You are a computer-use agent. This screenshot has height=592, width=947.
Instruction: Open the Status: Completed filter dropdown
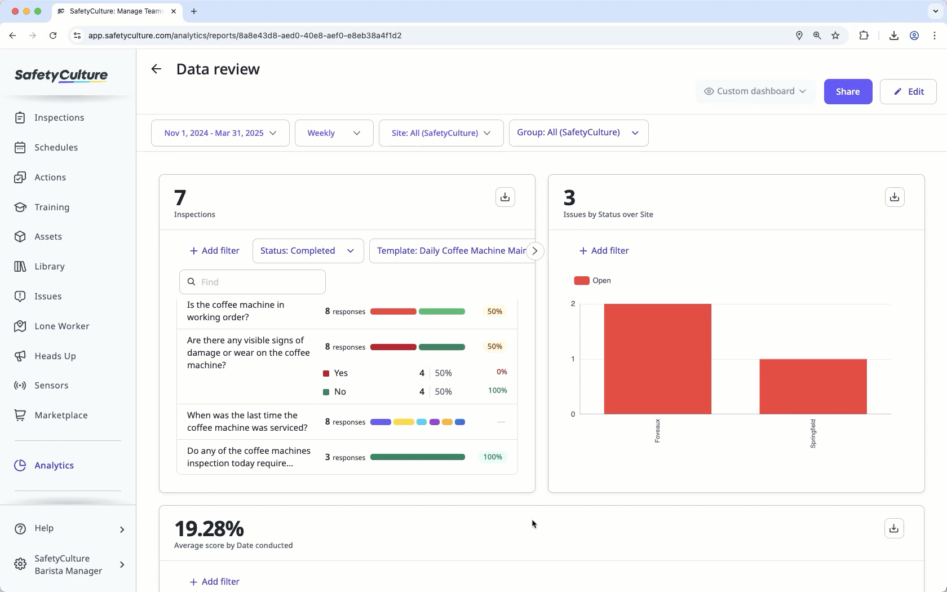[308, 251]
